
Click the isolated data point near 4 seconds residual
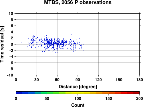[32, 31]
